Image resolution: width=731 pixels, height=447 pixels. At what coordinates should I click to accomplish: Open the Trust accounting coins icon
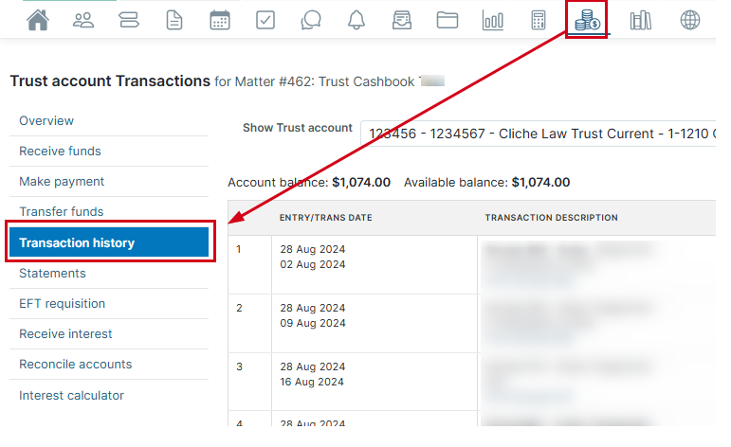coord(587,20)
